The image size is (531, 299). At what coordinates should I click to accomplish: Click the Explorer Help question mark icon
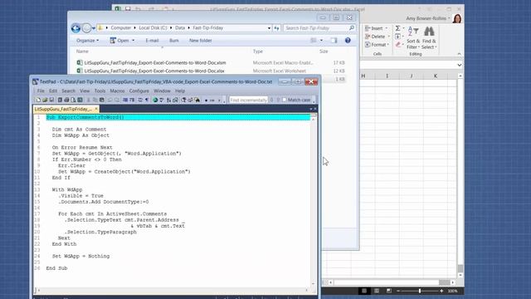pyautogui.click(x=348, y=41)
